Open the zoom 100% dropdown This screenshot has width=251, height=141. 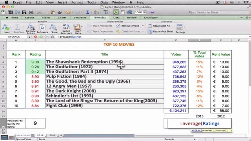pos(145,12)
